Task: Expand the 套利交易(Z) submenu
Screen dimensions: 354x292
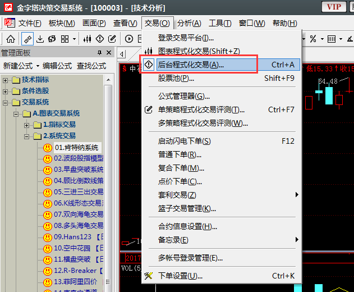Action: (x=222, y=195)
